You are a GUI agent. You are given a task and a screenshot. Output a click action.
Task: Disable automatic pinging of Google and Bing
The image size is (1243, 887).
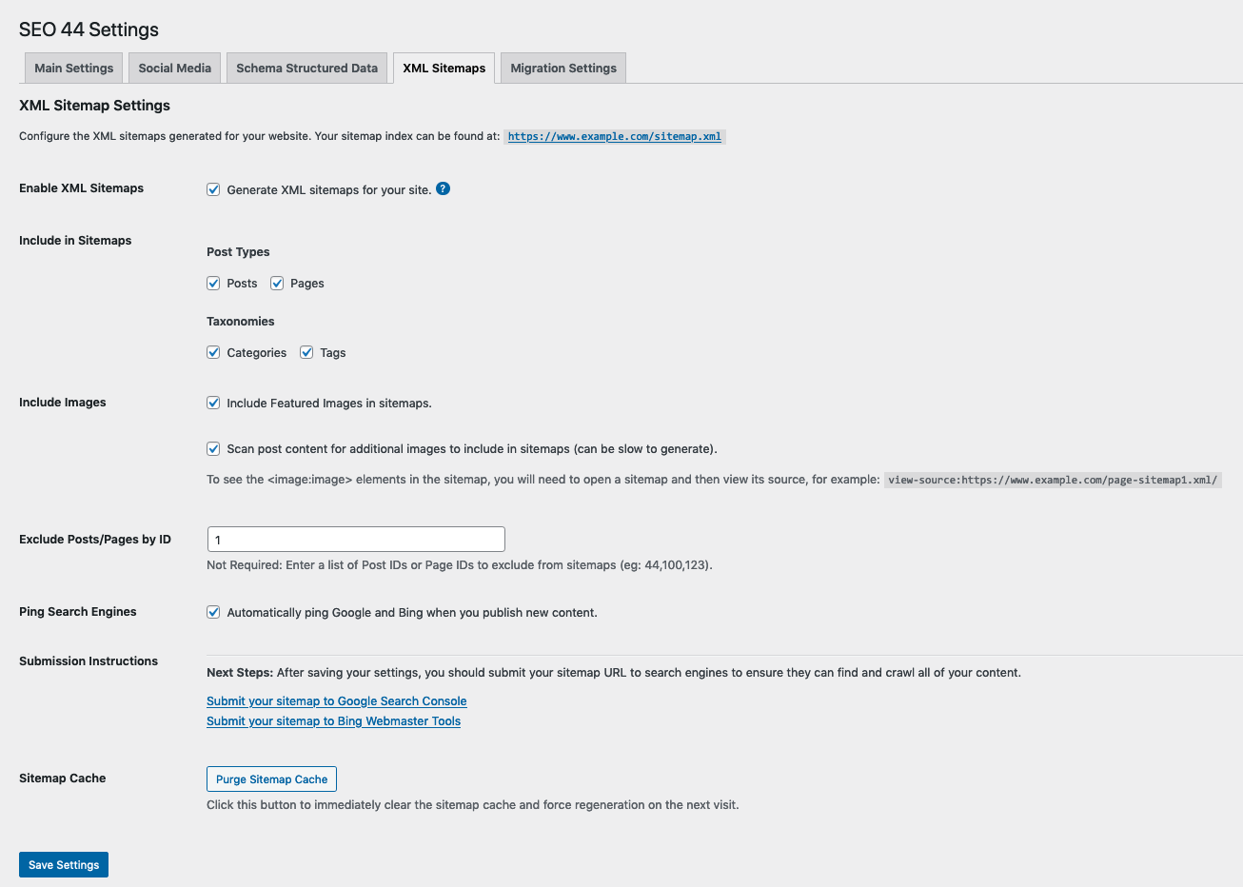point(214,613)
